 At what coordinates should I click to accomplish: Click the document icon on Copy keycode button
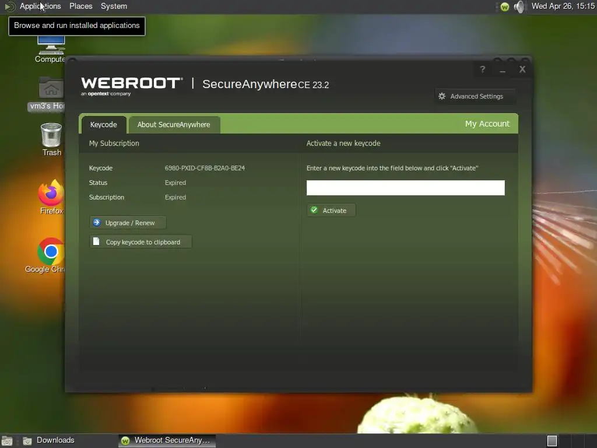pyautogui.click(x=96, y=242)
